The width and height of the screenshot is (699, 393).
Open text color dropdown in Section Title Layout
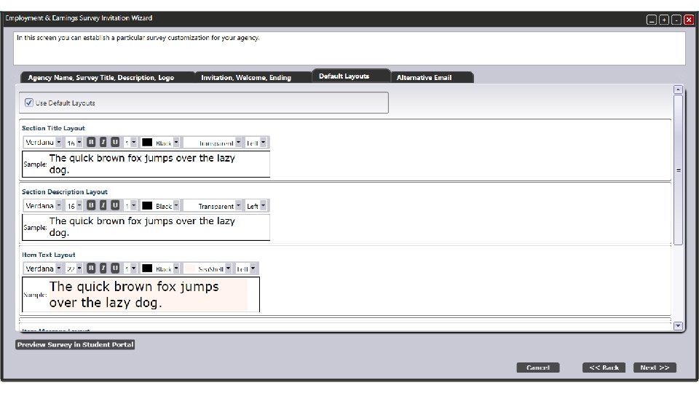tap(176, 143)
